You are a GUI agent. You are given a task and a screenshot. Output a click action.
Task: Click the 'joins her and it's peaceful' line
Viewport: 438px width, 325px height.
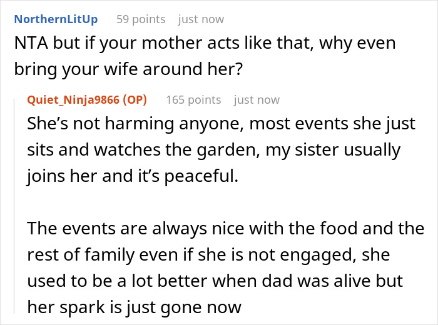[132, 176]
